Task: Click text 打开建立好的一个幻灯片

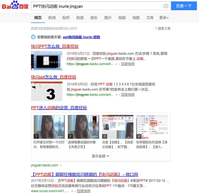Action: (x=49, y=144)
